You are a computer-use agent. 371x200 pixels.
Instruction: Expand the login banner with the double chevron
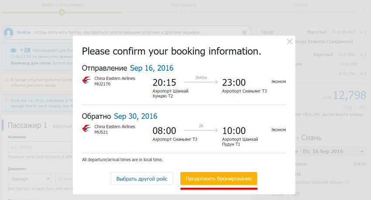point(244,32)
